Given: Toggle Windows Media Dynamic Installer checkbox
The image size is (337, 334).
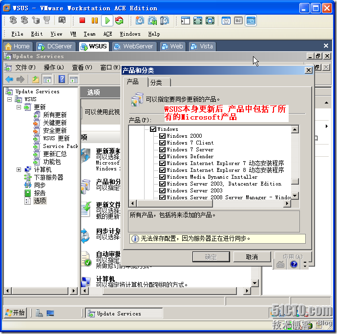Looking at the screenshot, I should (x=162, y=177).
